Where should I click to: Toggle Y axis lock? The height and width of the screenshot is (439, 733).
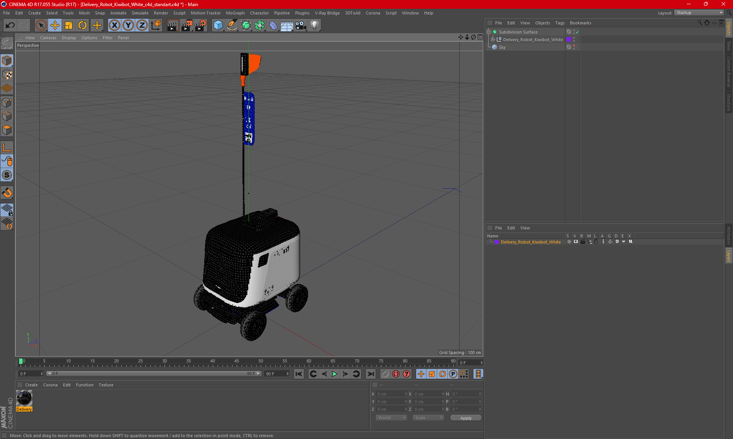coord(128,26)
